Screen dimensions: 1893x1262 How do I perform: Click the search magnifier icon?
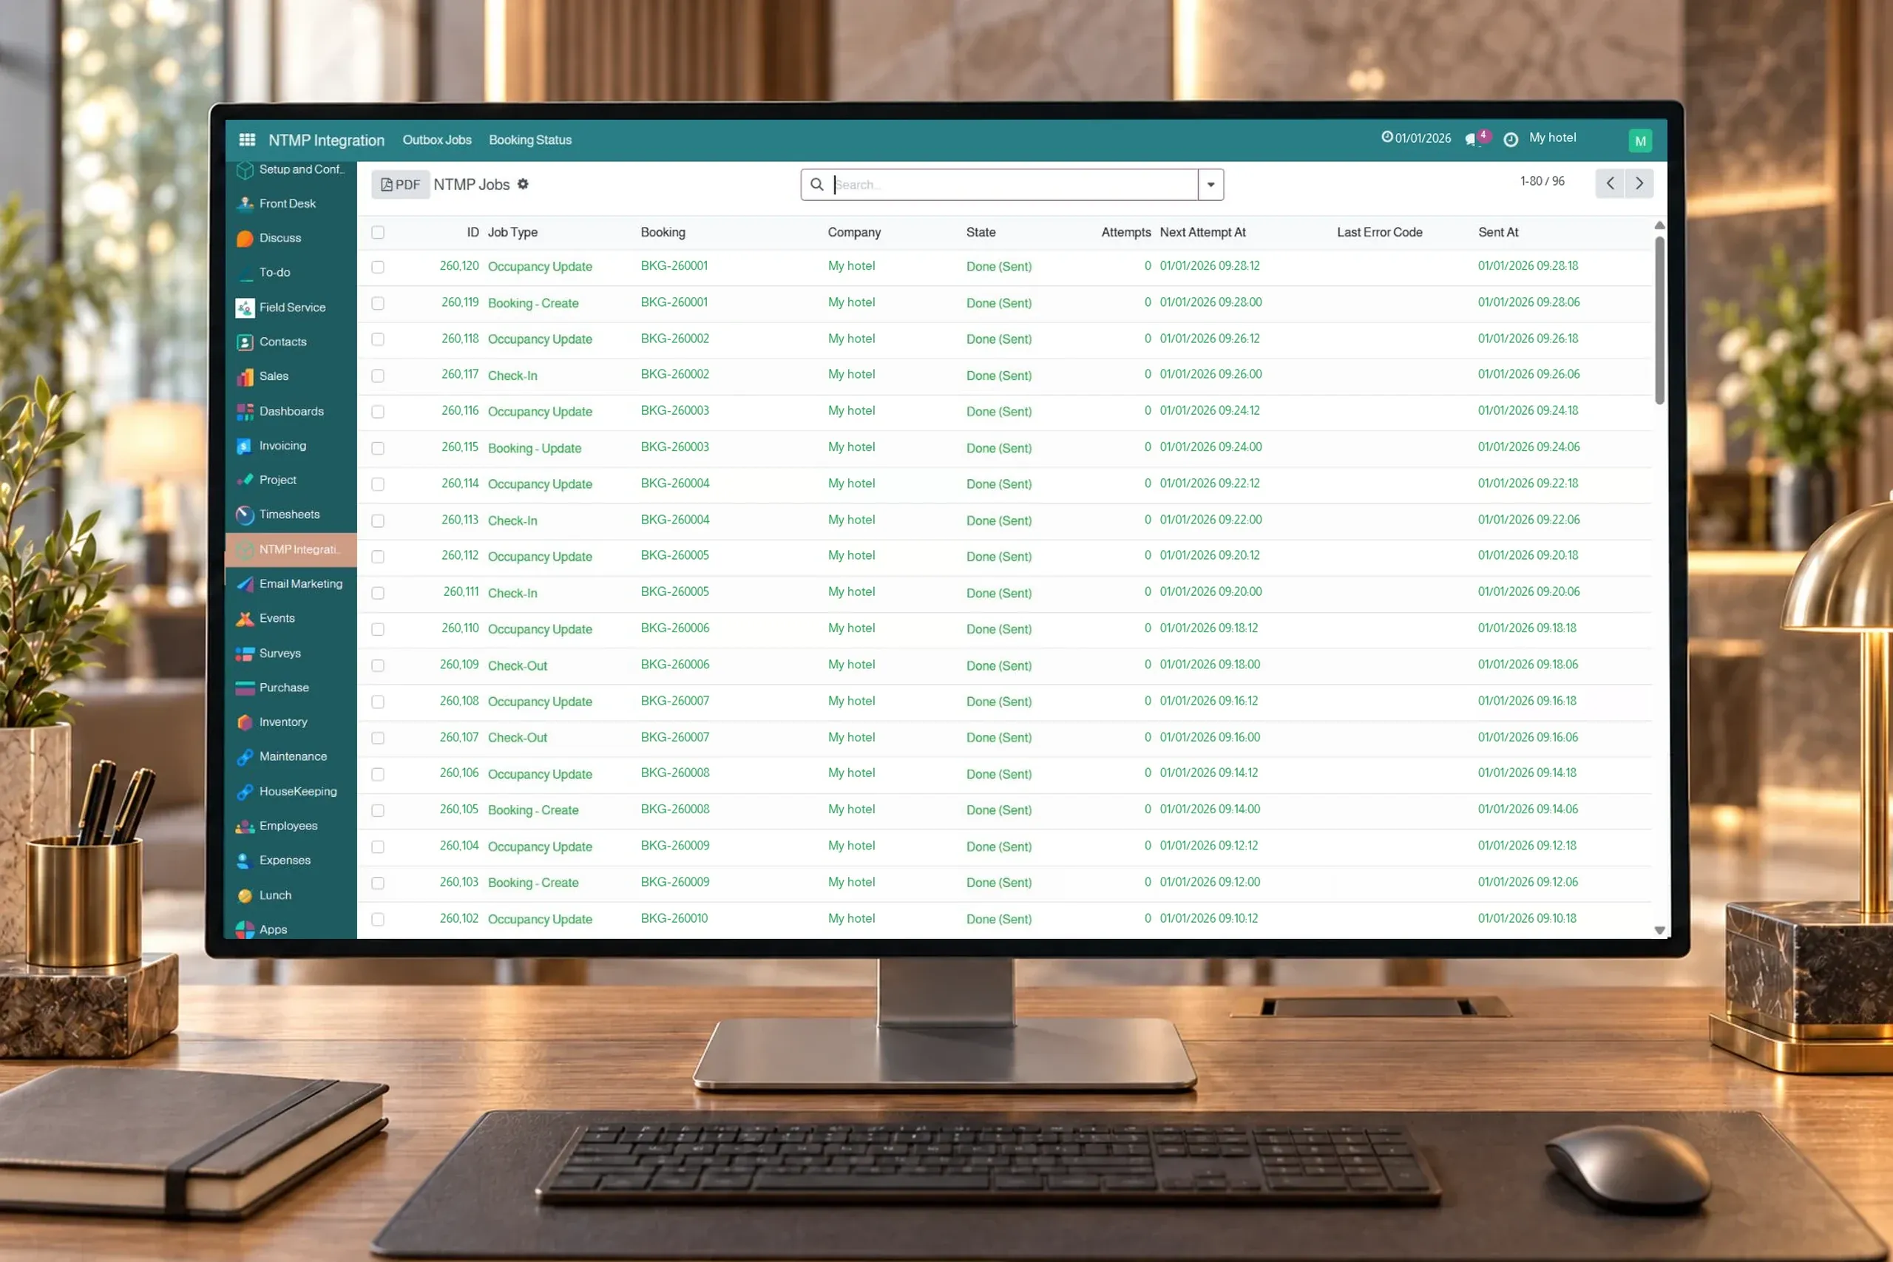tap(817, 184)
